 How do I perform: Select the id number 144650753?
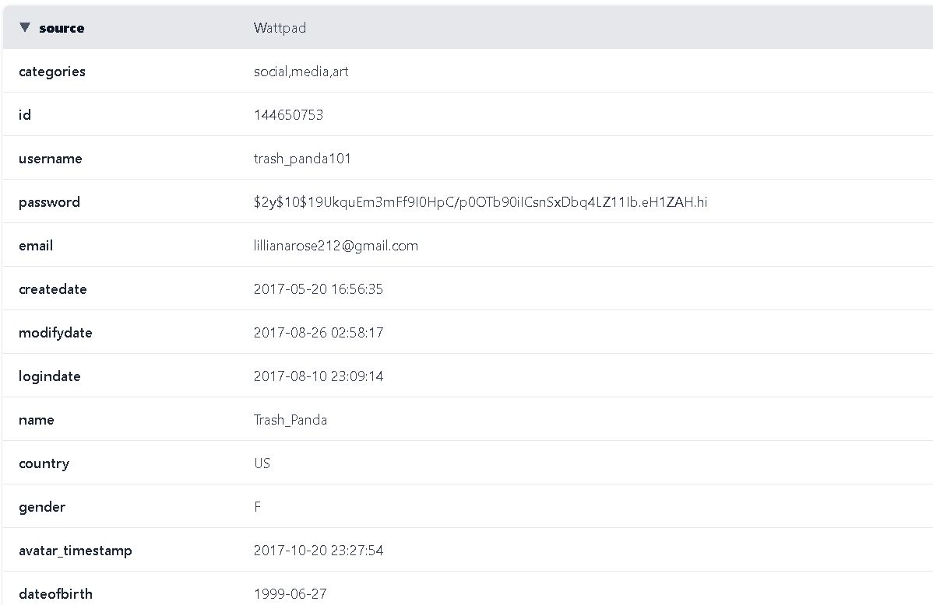click(x=288, y=115)
